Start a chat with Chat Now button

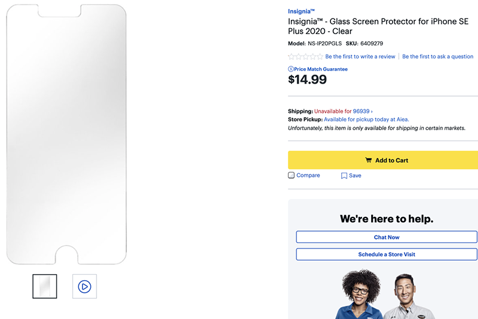point(387,237)
